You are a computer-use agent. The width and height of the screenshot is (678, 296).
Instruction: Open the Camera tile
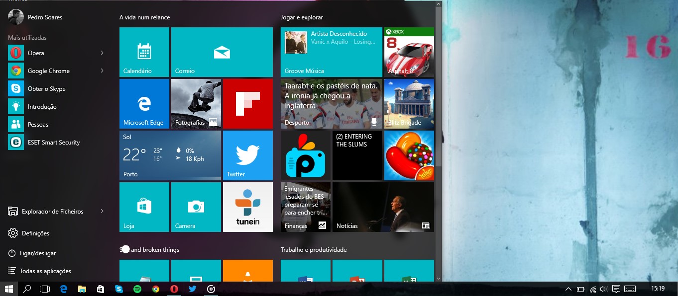point(196,207)
